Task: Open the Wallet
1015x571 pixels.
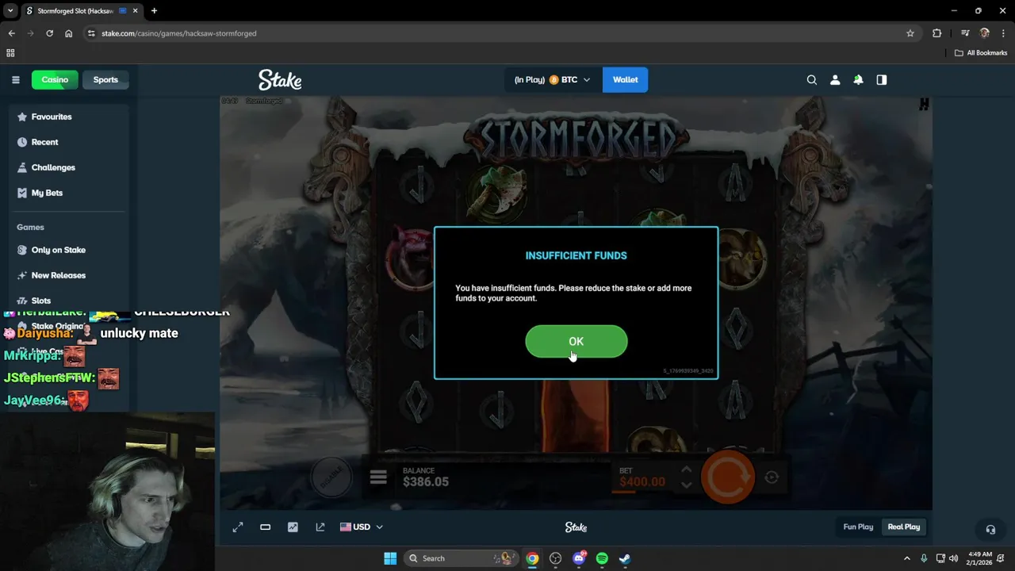Action: tap(625, 79)
